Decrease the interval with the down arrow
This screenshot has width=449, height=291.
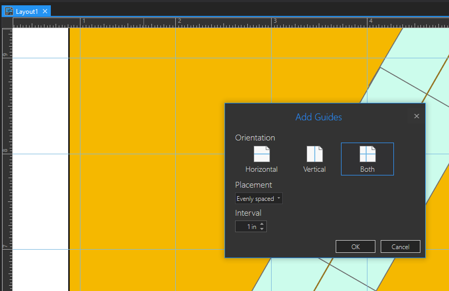point(262,229)
